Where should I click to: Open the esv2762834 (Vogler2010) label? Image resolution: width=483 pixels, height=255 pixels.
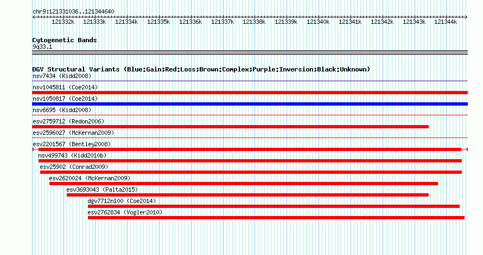[x=125, y=212]
